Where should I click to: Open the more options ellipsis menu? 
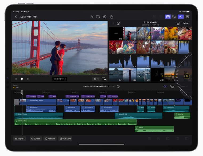pos(187,17)
